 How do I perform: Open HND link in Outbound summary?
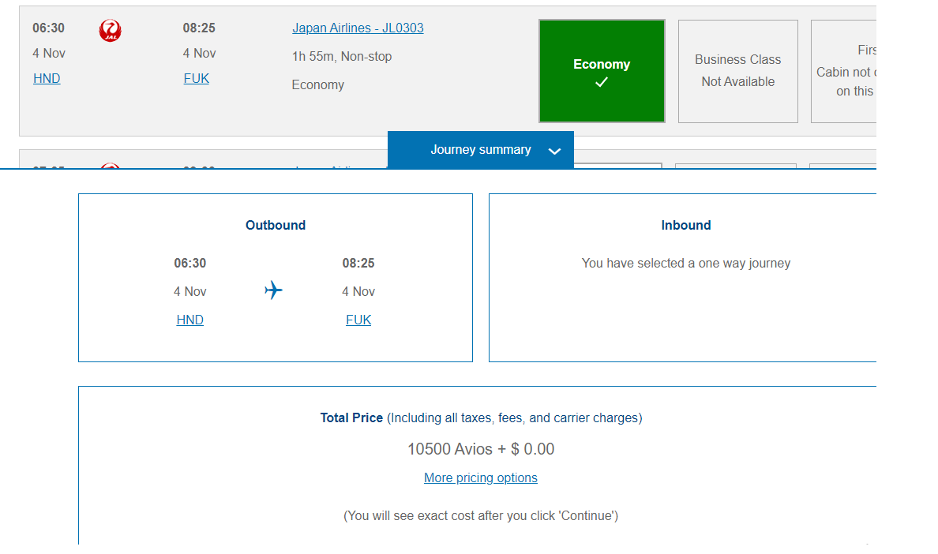tap(189, 320)
